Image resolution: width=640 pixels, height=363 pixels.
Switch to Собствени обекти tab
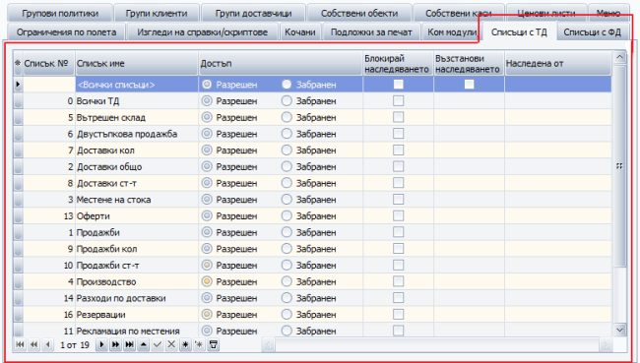(359, 14)
